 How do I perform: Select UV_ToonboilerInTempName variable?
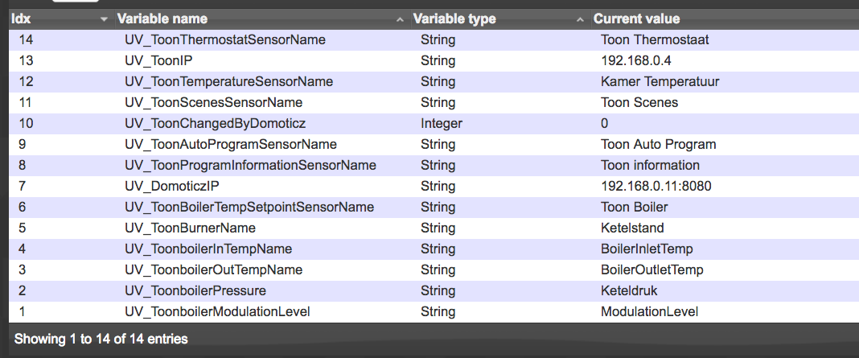coord(208,249)
